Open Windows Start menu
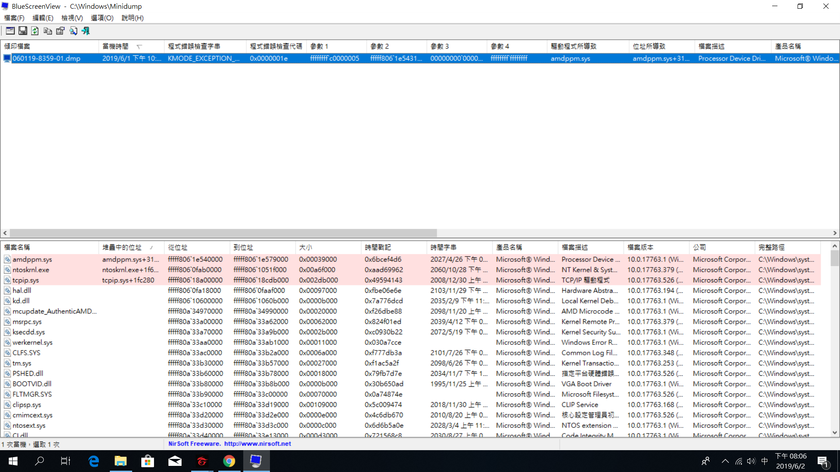This screenshot has height=472, width=840. pos(13,461)
